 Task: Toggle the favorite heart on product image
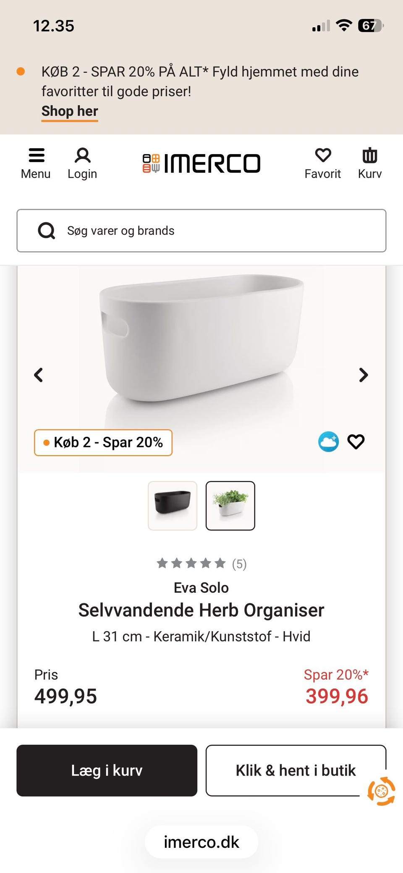(356, 442)
